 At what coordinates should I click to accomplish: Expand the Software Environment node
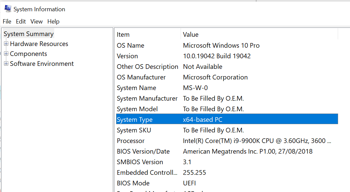pos(6,64)
